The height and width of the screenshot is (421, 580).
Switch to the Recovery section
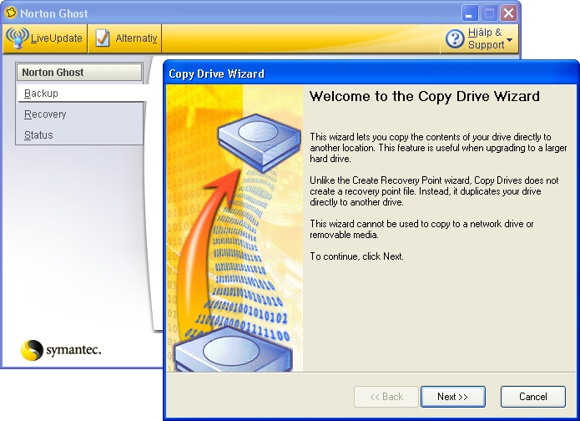click(x=45, y=114)
